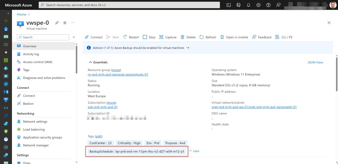Click the global search box
This screenshot has width=338, height=164.
point(129,5)
